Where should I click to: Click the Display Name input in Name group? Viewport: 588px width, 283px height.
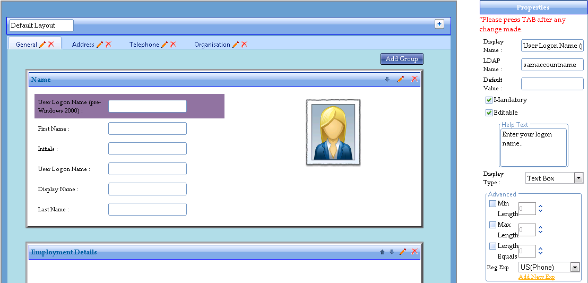click(x=148, y=189)
